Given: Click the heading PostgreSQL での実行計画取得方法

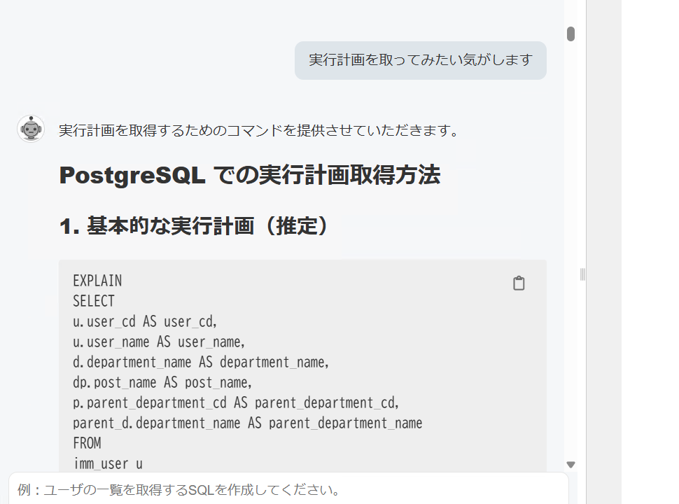Looking at the screenshot, I should tap(249, 175).
